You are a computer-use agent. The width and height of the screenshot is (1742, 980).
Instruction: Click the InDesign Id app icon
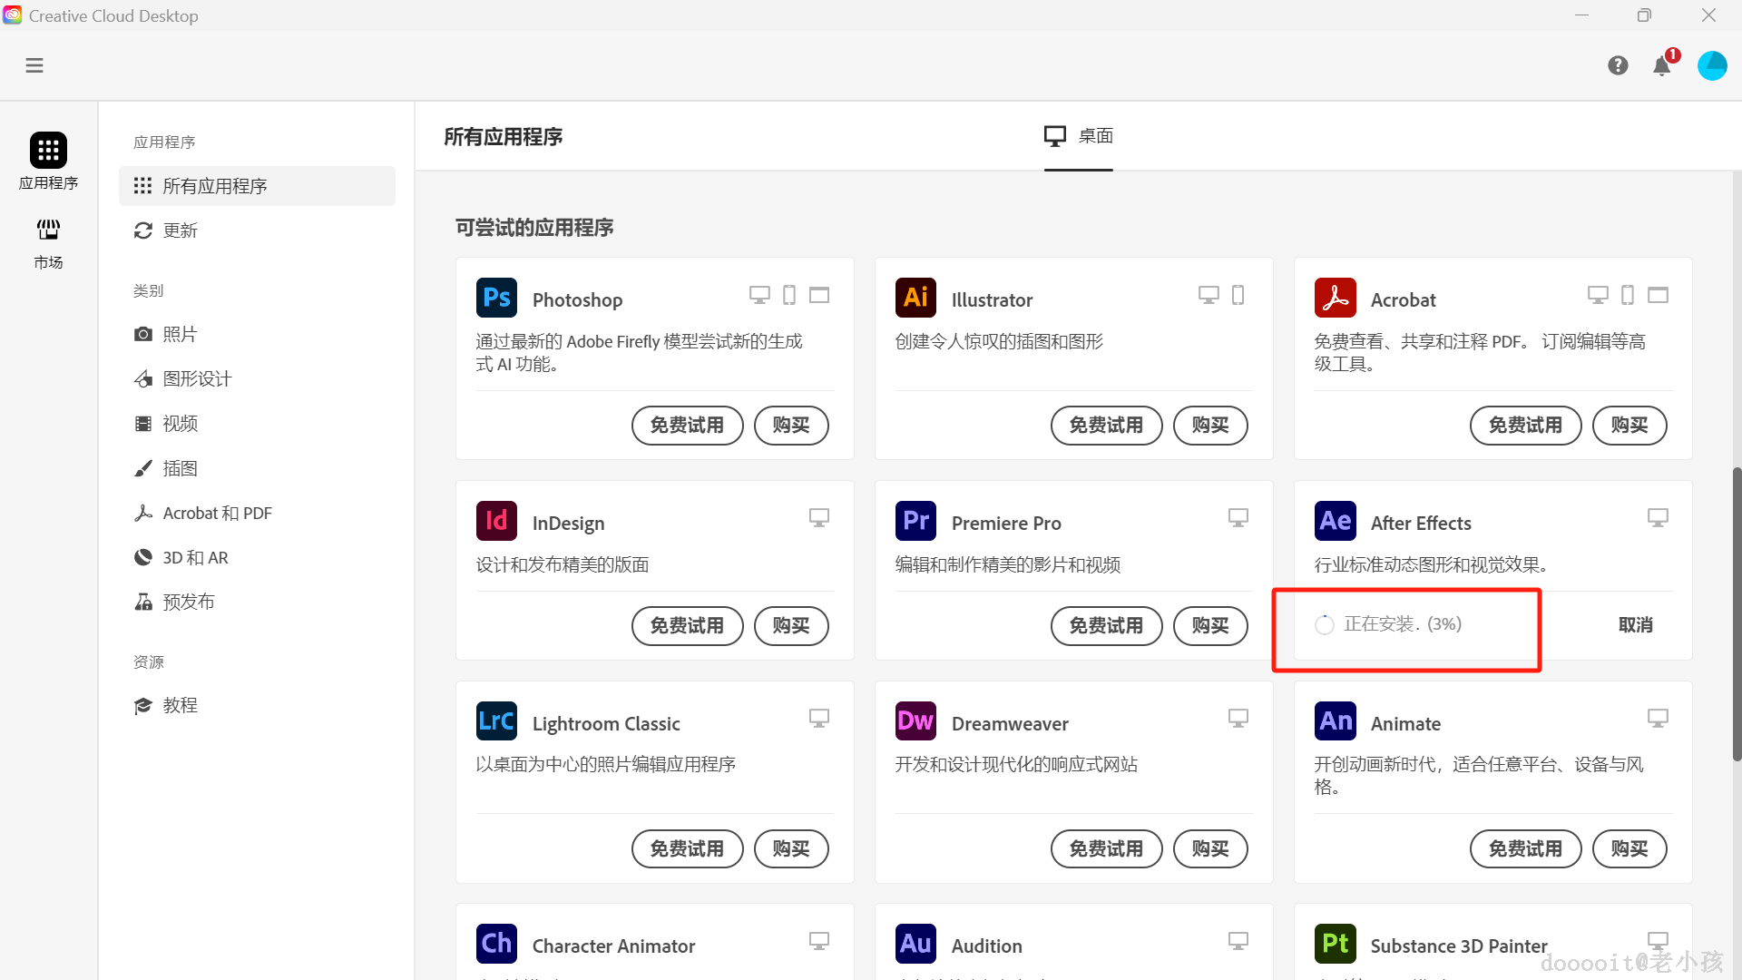tap(496, 520)
